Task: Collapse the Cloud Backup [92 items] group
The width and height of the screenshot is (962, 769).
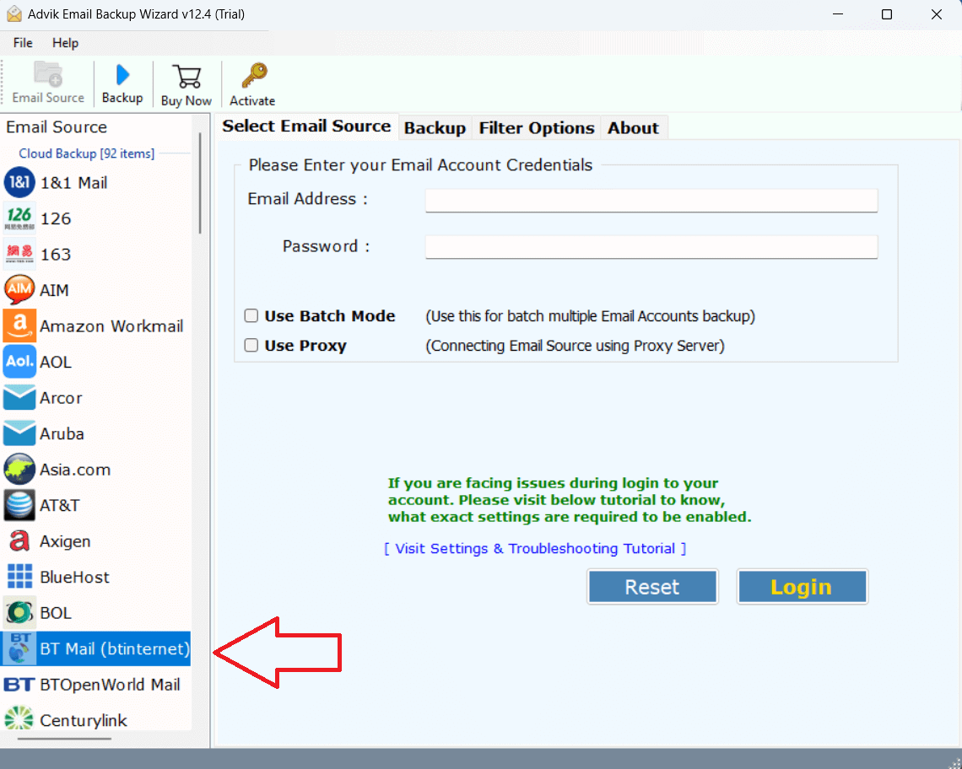Action: point(87,153)
